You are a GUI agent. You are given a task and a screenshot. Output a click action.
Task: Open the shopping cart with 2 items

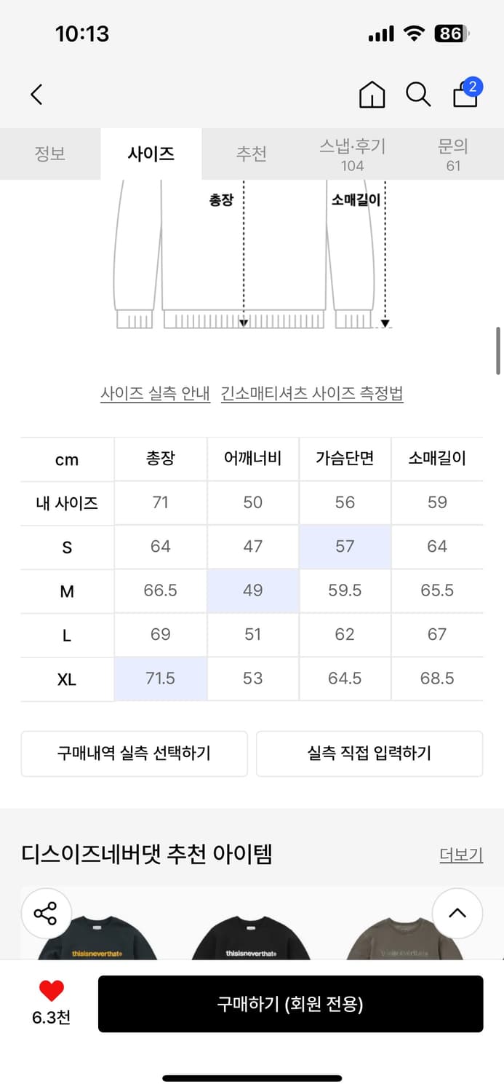465,96
